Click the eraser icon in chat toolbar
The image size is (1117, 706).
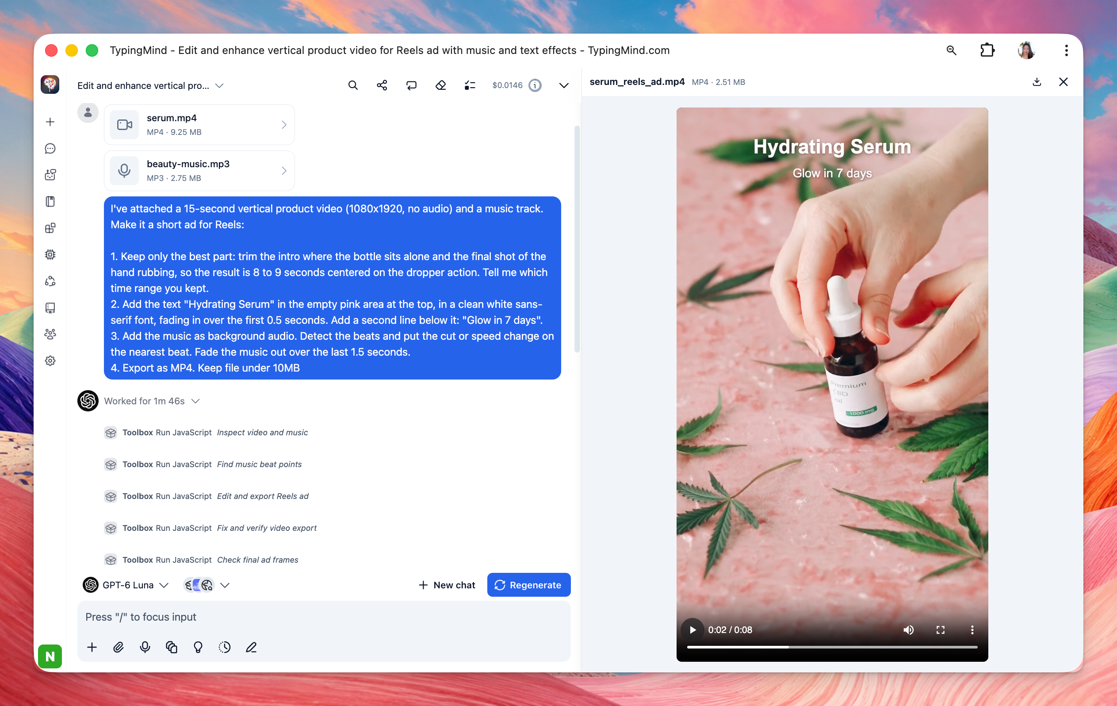(x=441, y=85)
